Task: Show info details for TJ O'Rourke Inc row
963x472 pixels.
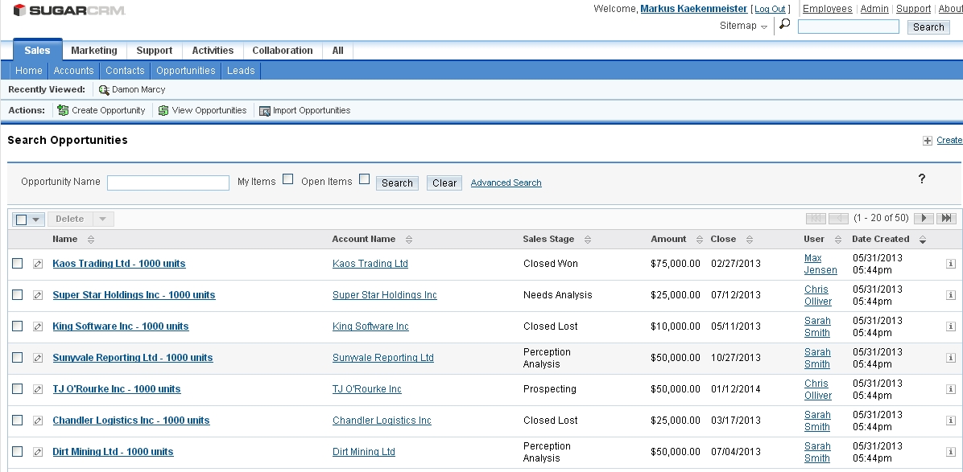Action: pyautogui.click(x=951, y=388)
